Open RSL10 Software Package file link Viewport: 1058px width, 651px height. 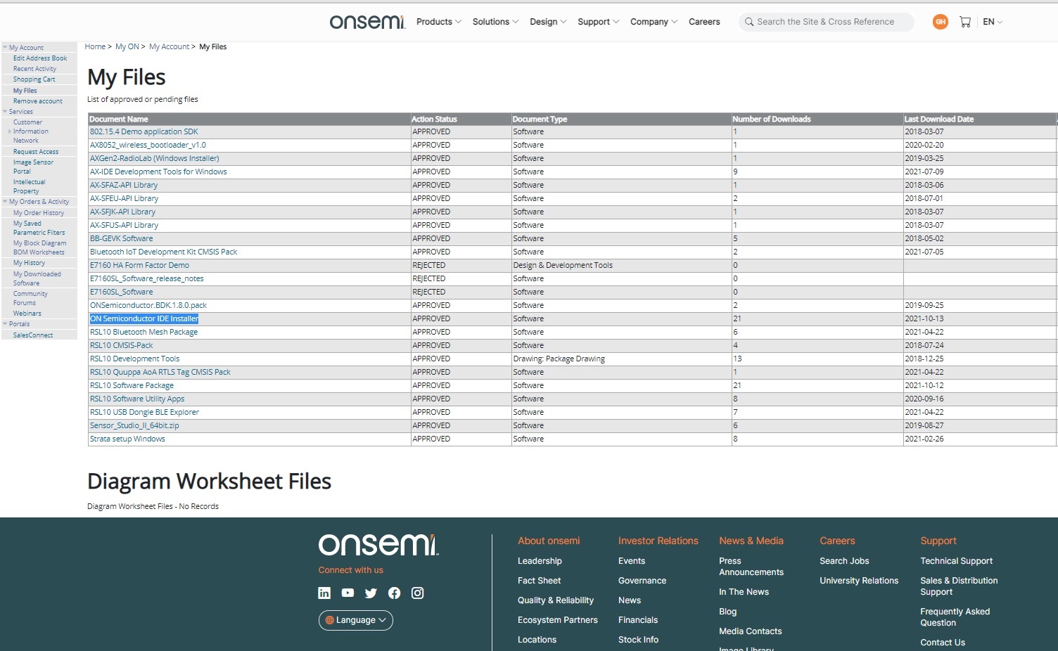tap(132, 385)
